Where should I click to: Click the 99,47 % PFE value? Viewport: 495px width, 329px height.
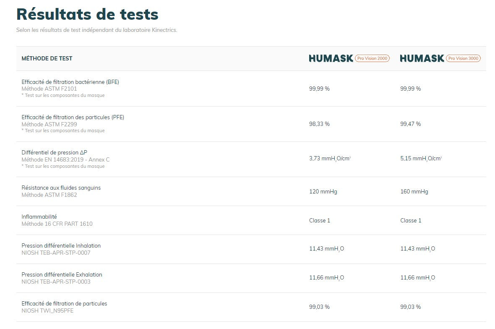click(x=410, y=124)
